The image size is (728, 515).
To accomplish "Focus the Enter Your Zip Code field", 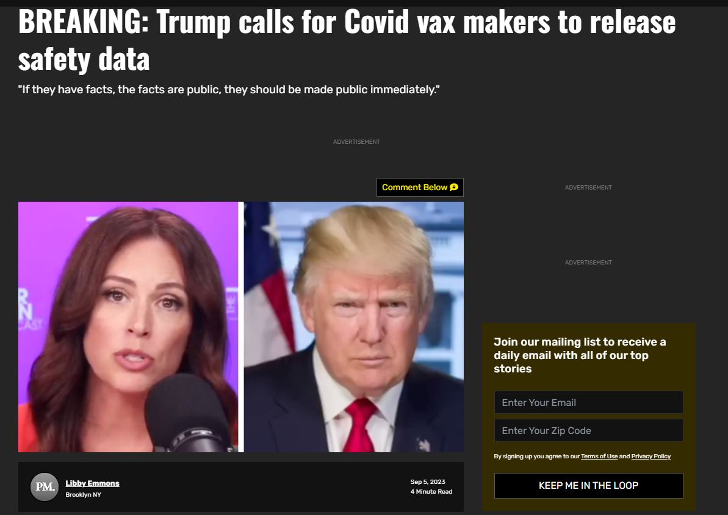I will click(588, 431).
